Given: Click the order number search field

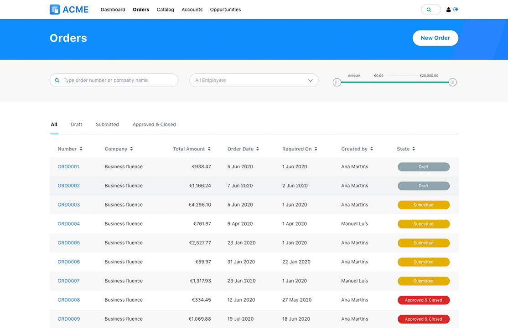Looking at the screenshot, I should [114, 80].
